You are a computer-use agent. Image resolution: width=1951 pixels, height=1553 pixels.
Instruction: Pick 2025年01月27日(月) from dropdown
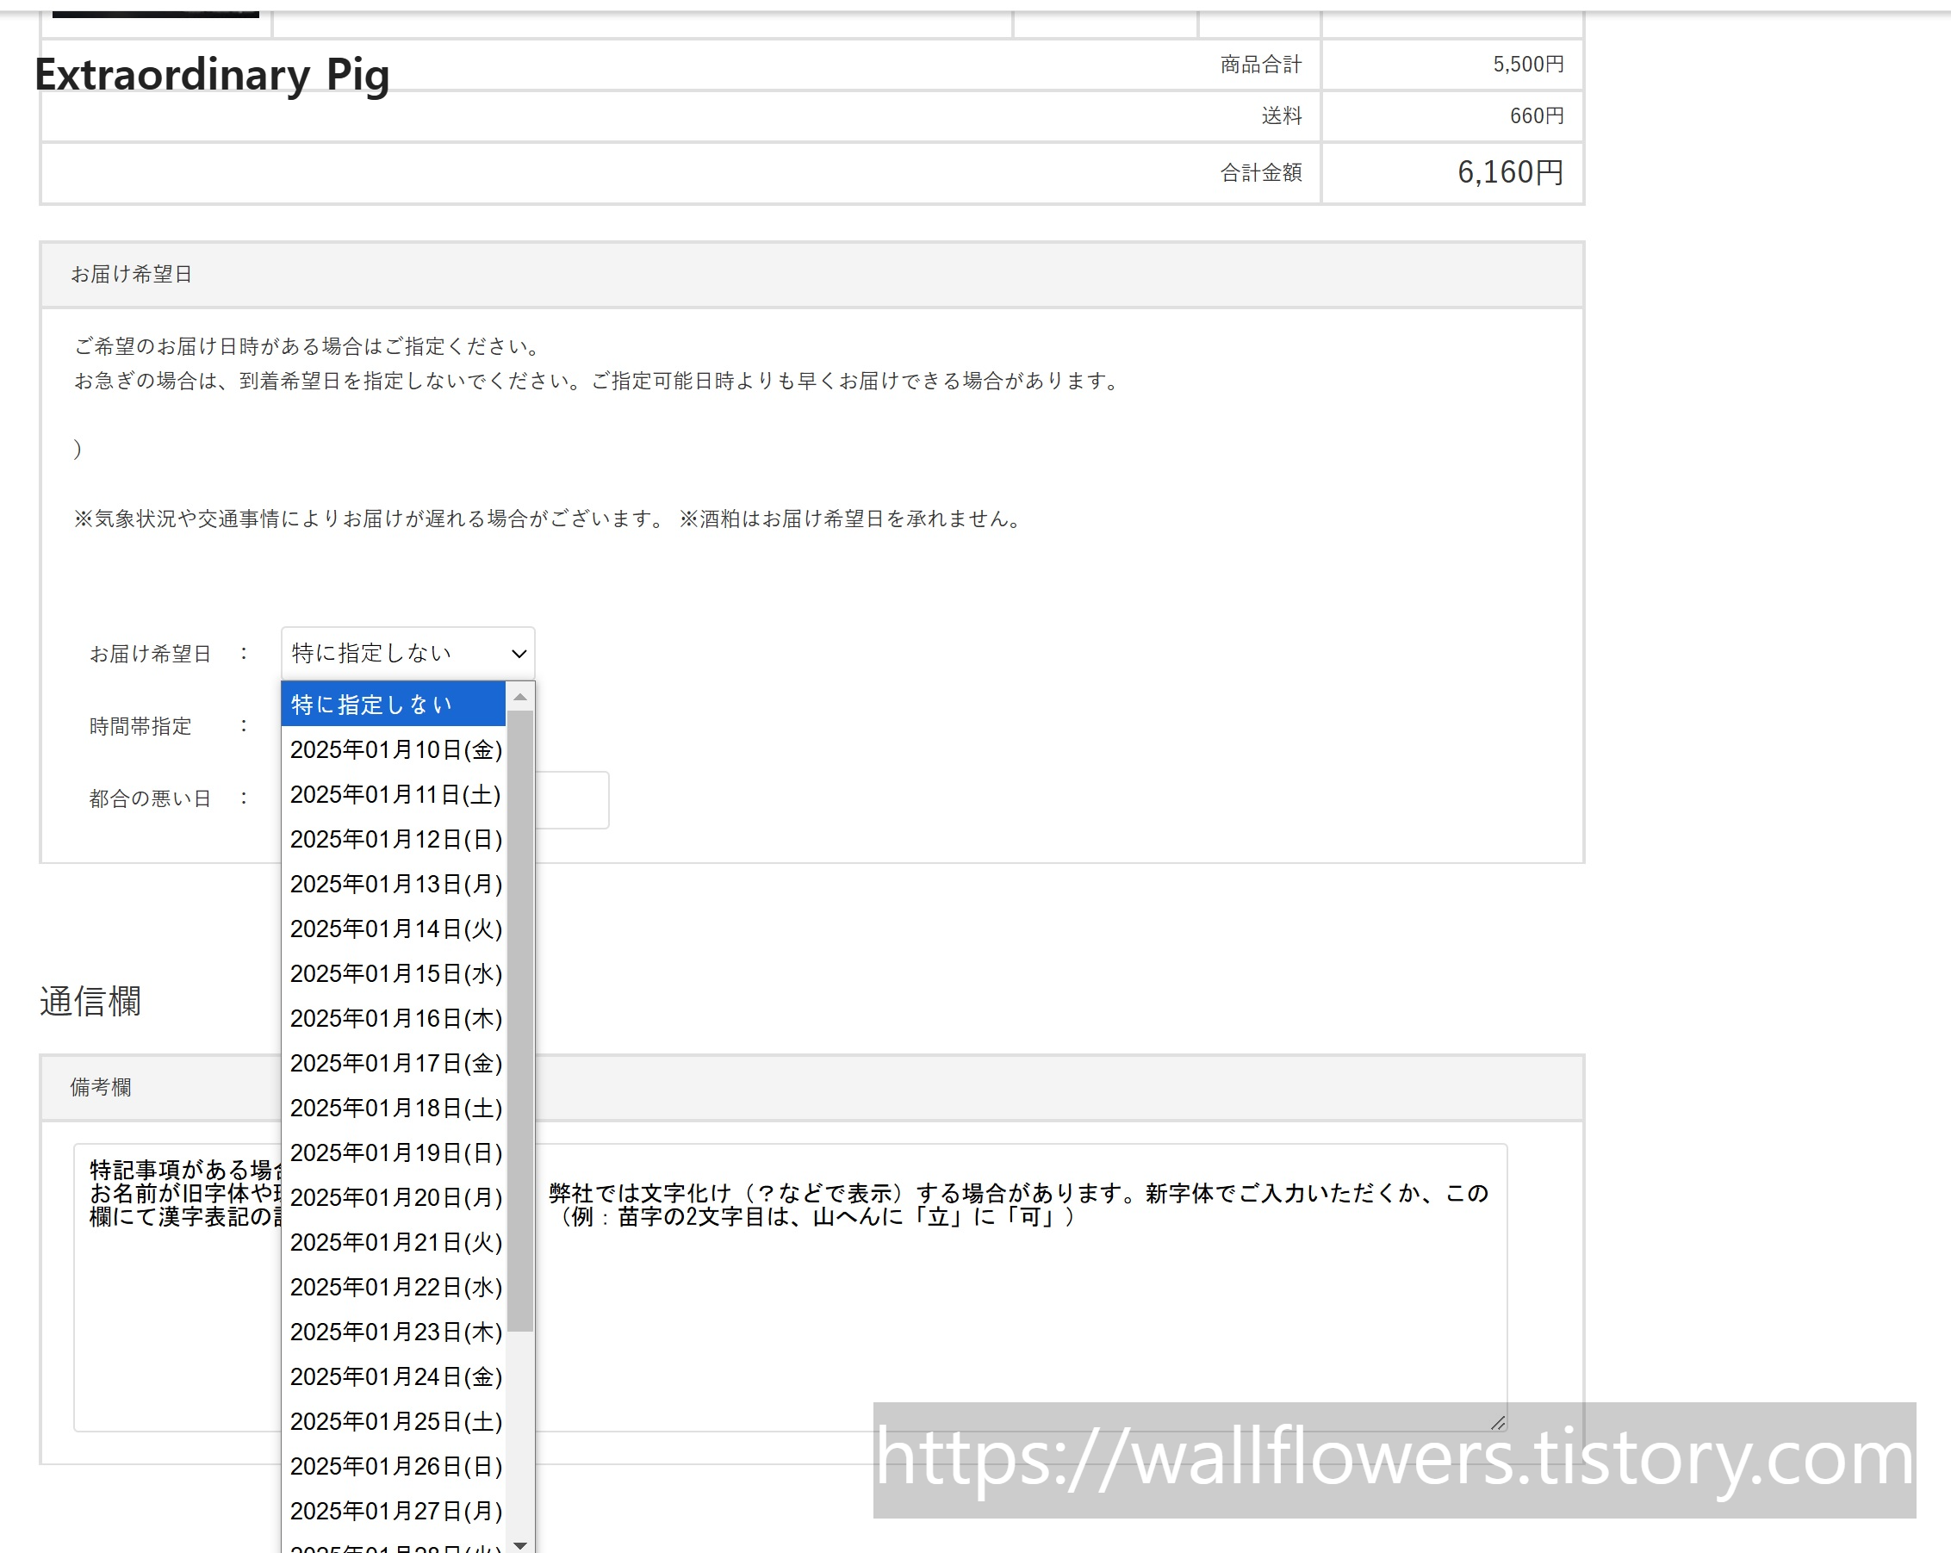[x=395, y=1511]
